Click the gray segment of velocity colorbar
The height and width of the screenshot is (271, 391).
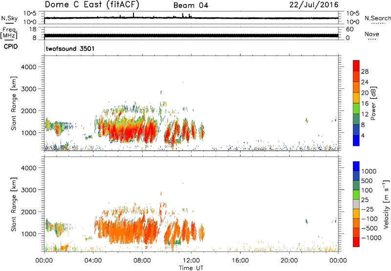pos(356,204)
